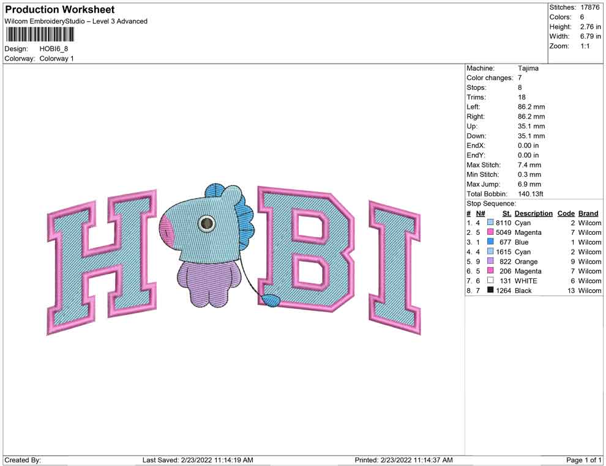The width and height of the screenshot is (606, 466).
Task: Click the Total Bobbin value 140.13ft
Action: coord(530,194)
